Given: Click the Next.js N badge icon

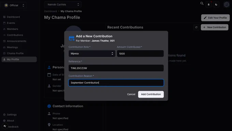Looking at the screenshot, I should click(x=5, y=126).
